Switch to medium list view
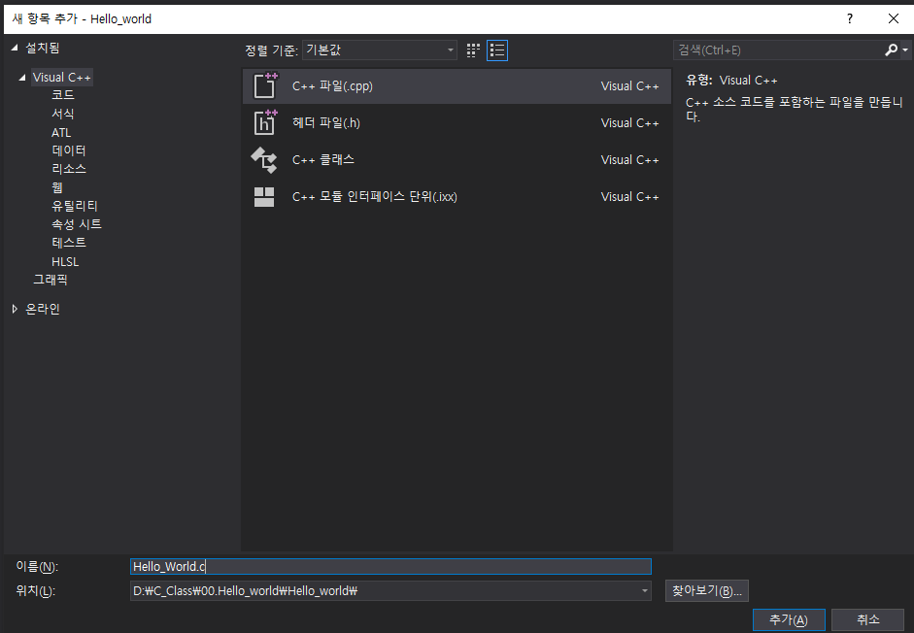The height and width of the screenshot is (633, 914). pyautogui.click(x=496, y=50)
